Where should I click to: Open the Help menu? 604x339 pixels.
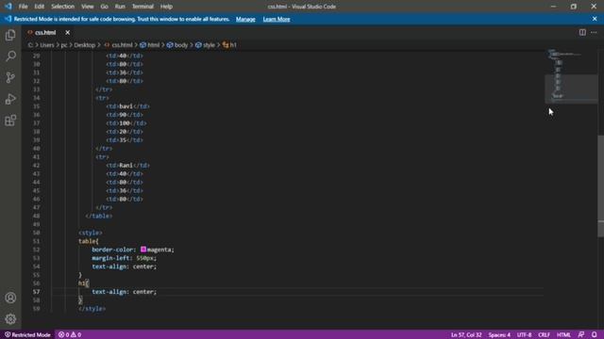(x=166, y=7)
